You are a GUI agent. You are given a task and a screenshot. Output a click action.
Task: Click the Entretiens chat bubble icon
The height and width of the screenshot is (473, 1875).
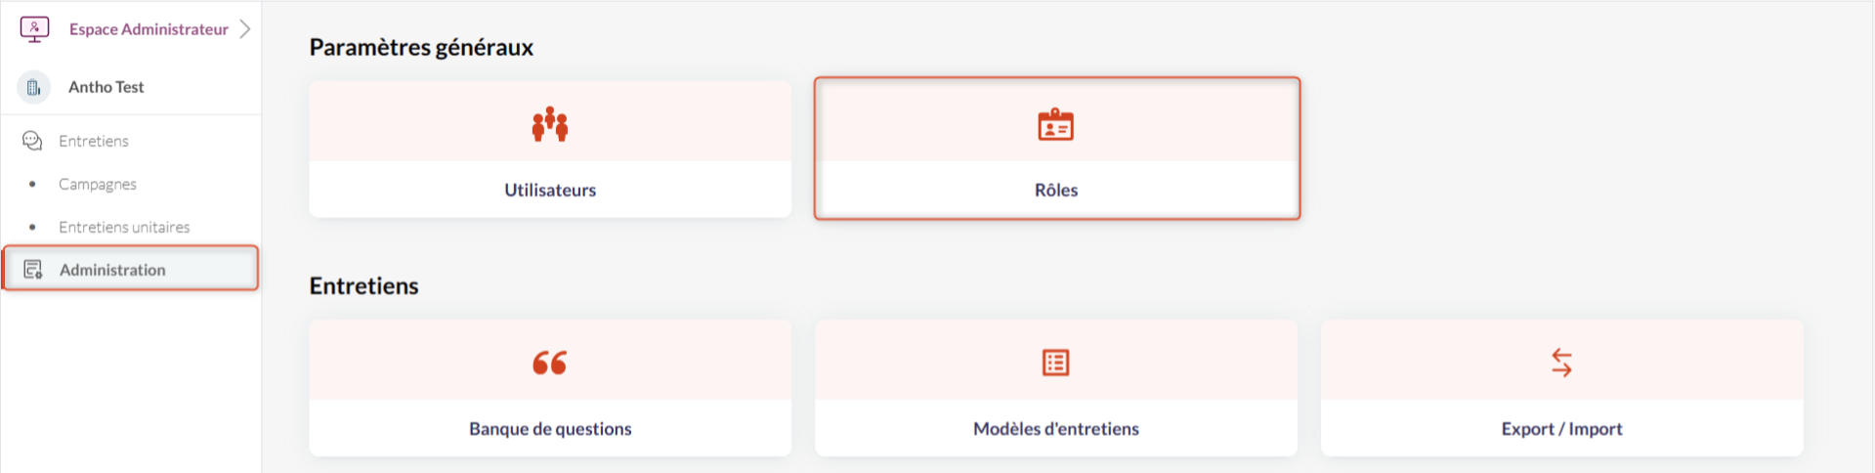[32, 141]
